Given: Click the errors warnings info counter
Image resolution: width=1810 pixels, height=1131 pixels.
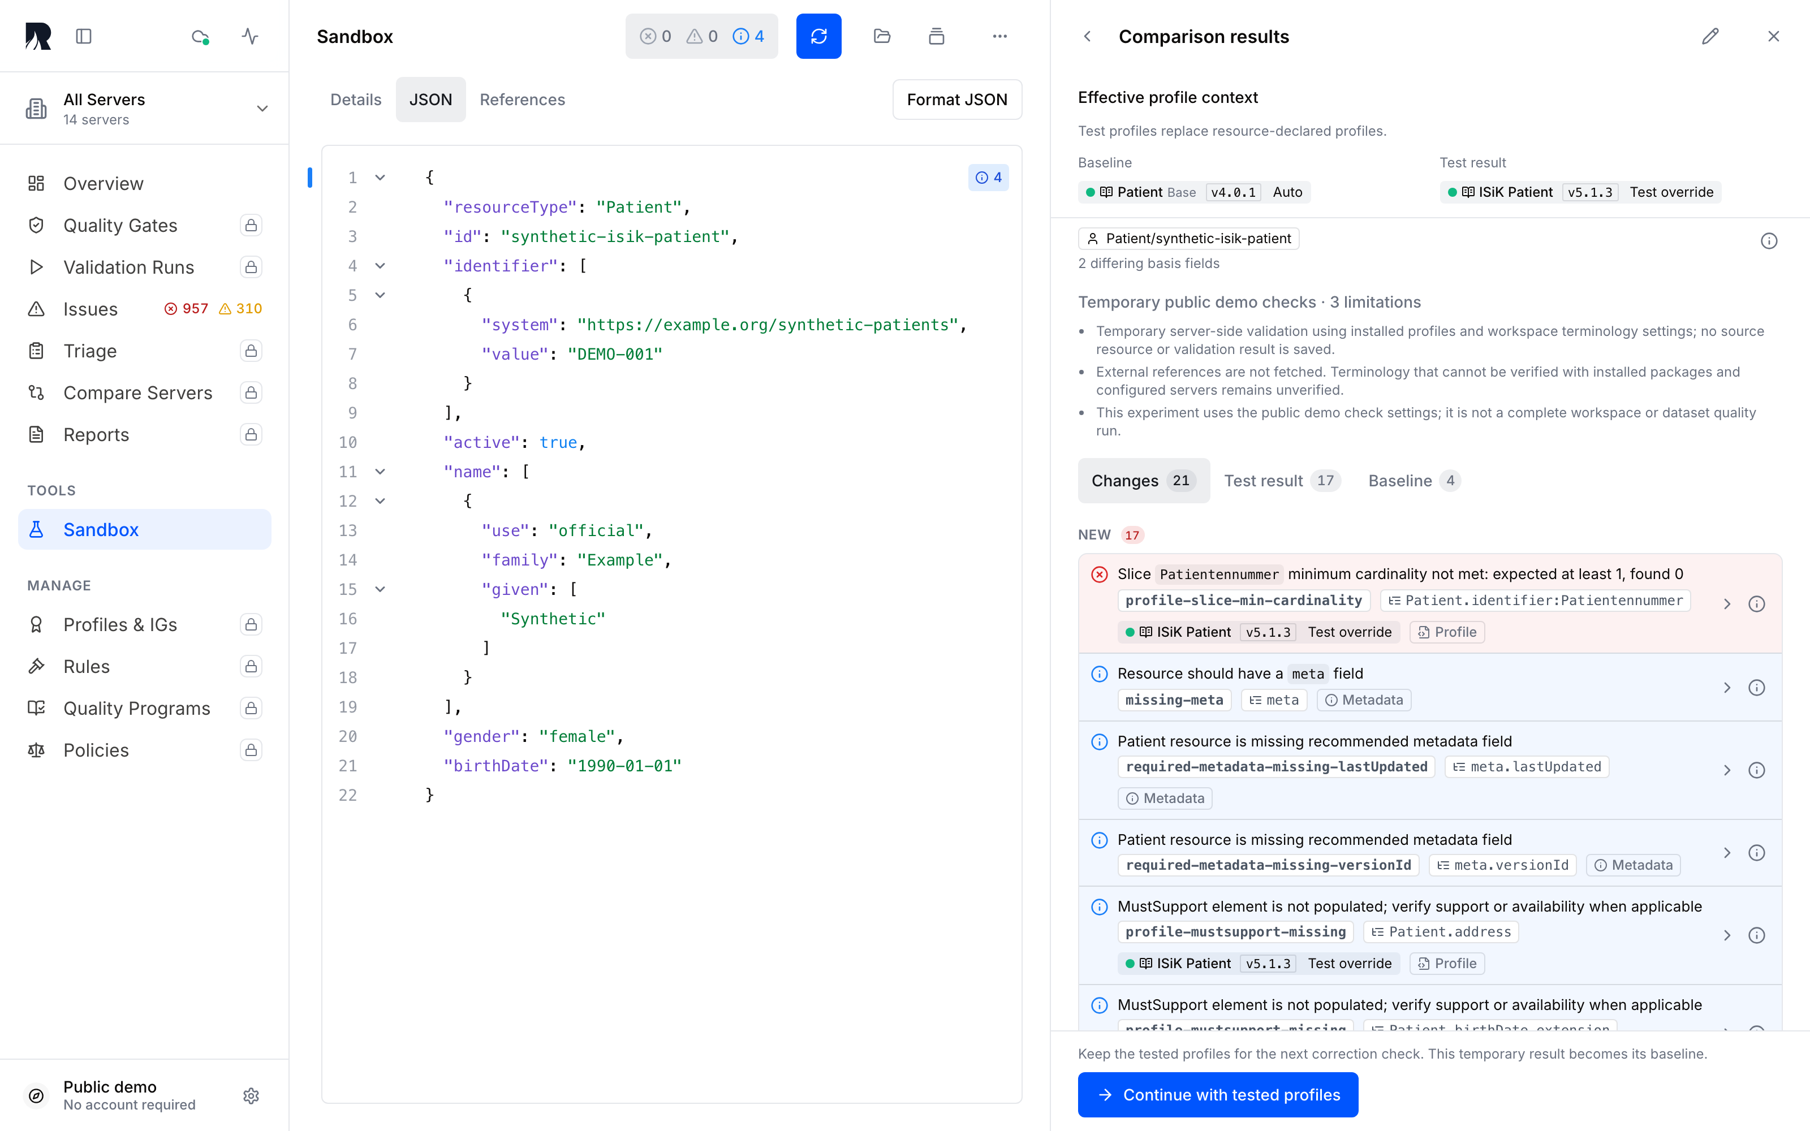Looking at the screenshot, I should [x=701, y=36].
